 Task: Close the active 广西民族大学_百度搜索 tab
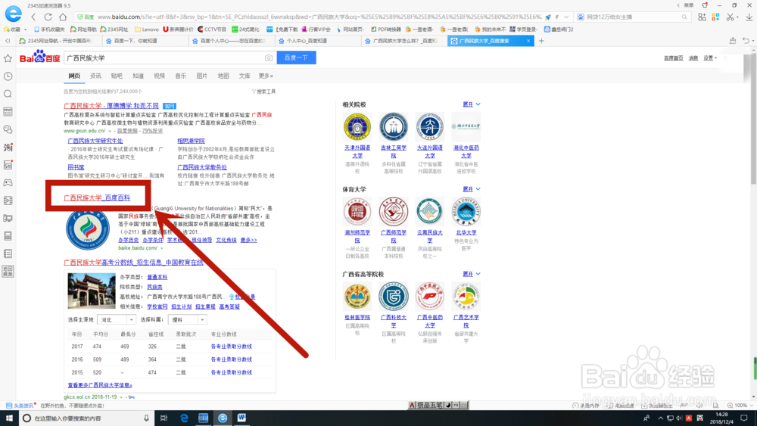[528, 41]
